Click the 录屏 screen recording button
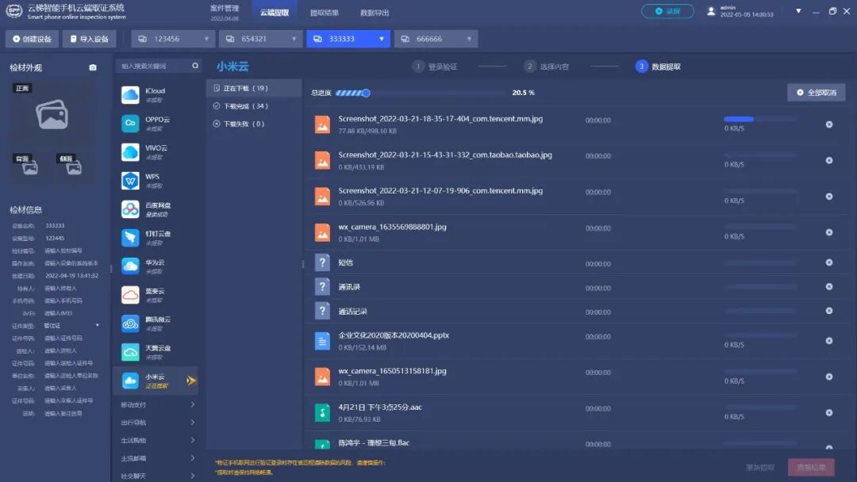Screen dimensions: 857x482 click(x=667, y=11)
